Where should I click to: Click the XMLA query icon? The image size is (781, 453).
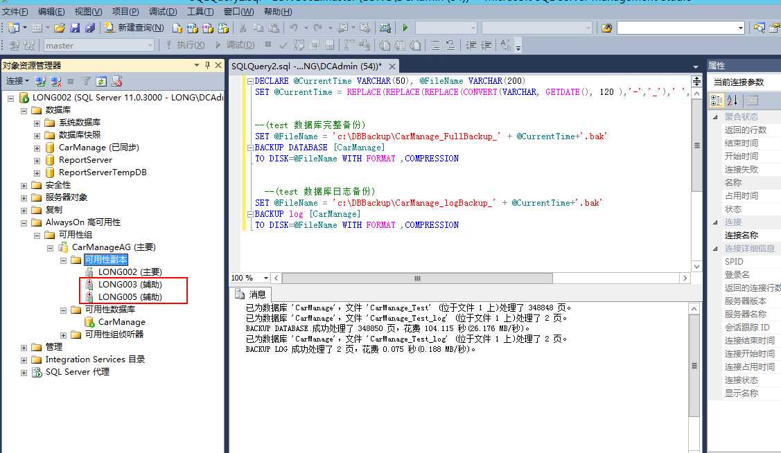coord(223,28)
